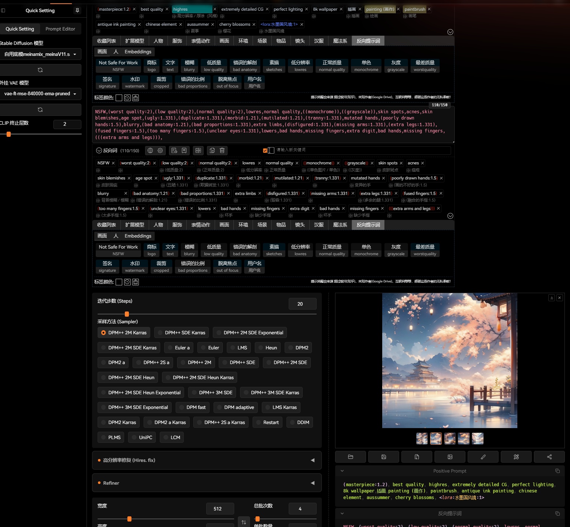Send image to img2img tab icon
The image size is (570, 527).
click(450, 457)
